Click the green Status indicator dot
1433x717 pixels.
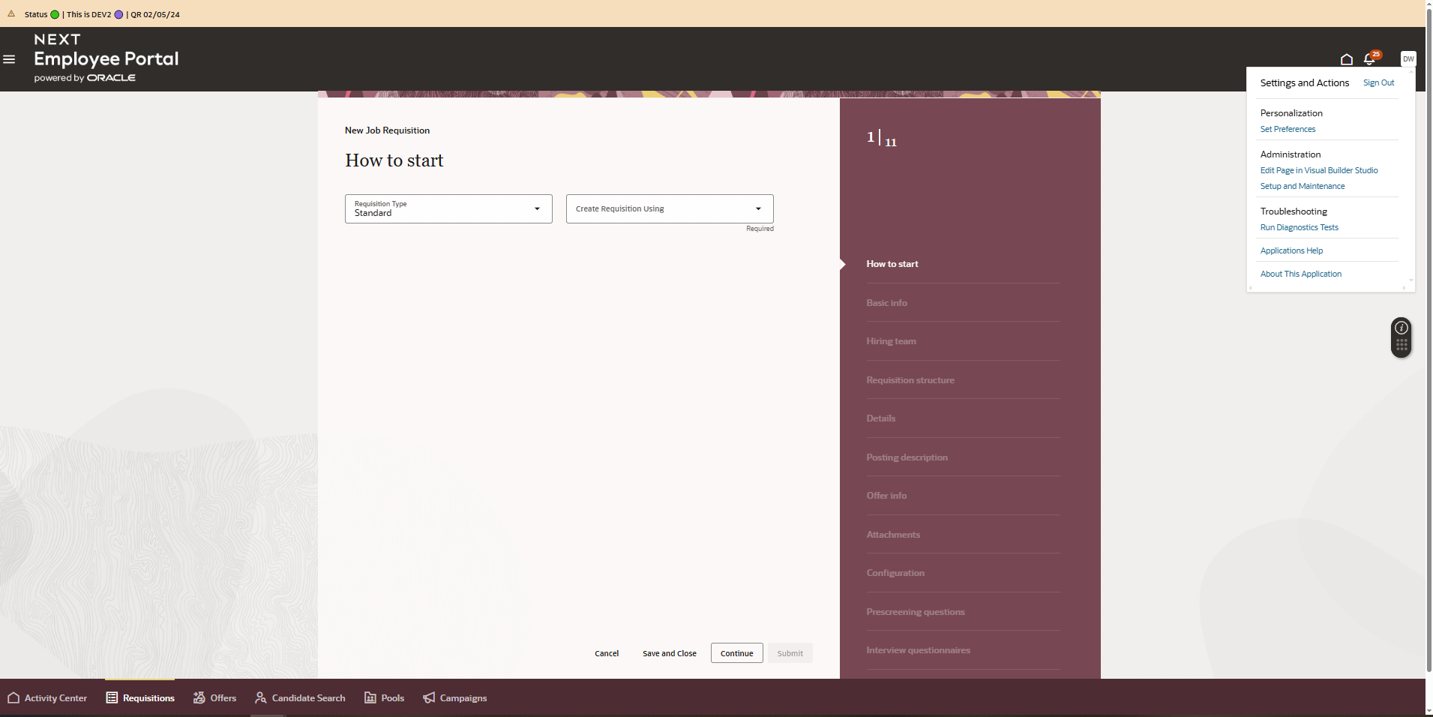(x=55, y=14)
